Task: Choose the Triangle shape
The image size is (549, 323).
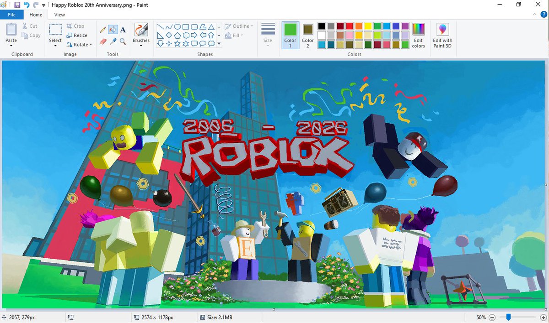Action: click(x=211, y=26)
